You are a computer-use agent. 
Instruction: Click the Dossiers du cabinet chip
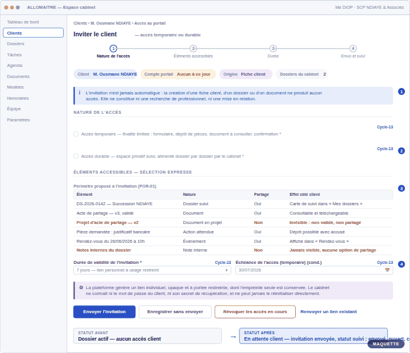pos(302,74)
